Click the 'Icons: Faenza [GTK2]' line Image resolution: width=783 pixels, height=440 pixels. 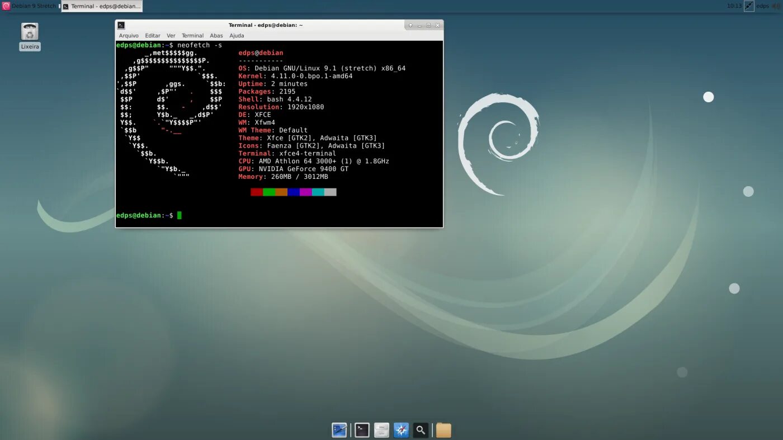tap(312, 146)
